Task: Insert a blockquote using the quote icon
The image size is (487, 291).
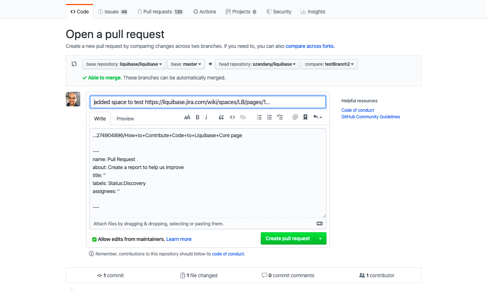Action: (x=221, y=117)
